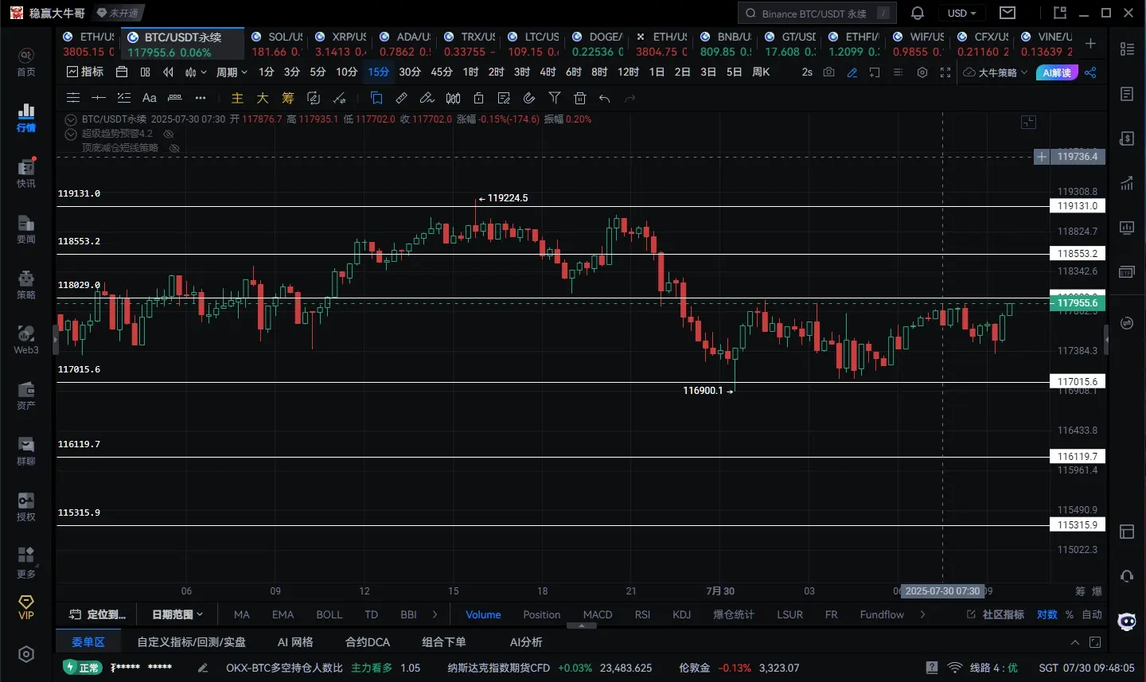This screenshot has height=682, width=1146.
Task: Open the VIP diamond icon
Action: (x=26, y=606)
